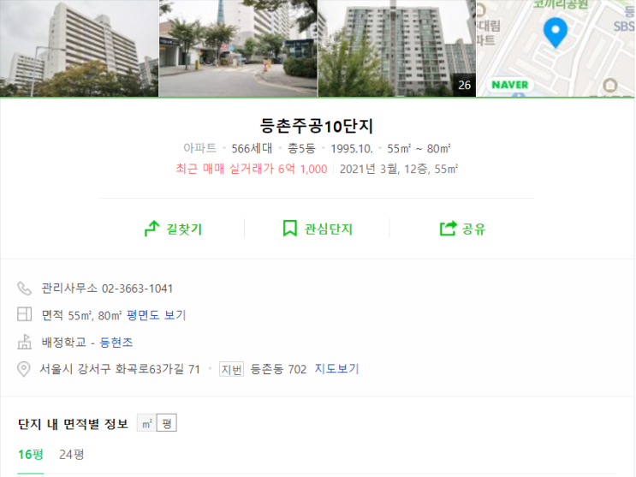Click the phone icon beside 관리사무소

24,289
